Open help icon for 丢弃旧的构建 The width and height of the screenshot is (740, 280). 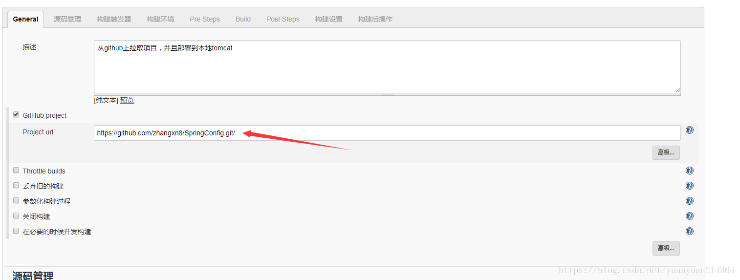point(690,186)
